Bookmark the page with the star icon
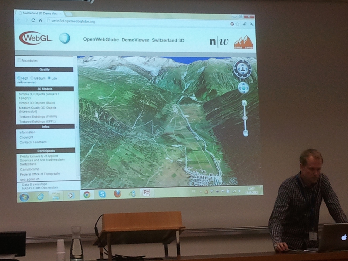The image size is (348, 261). tap(238, 24)
